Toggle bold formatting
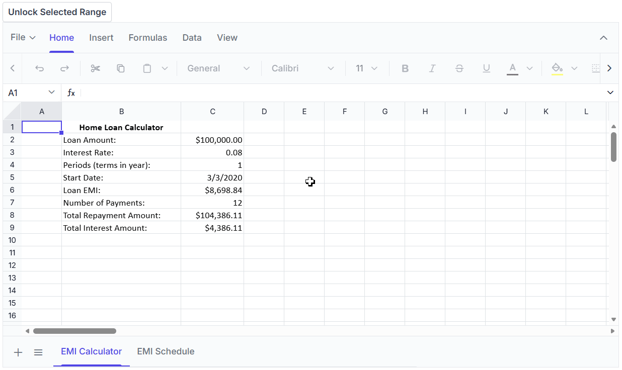The height and width of the screenshot is (370, 622). coord(405,68)
